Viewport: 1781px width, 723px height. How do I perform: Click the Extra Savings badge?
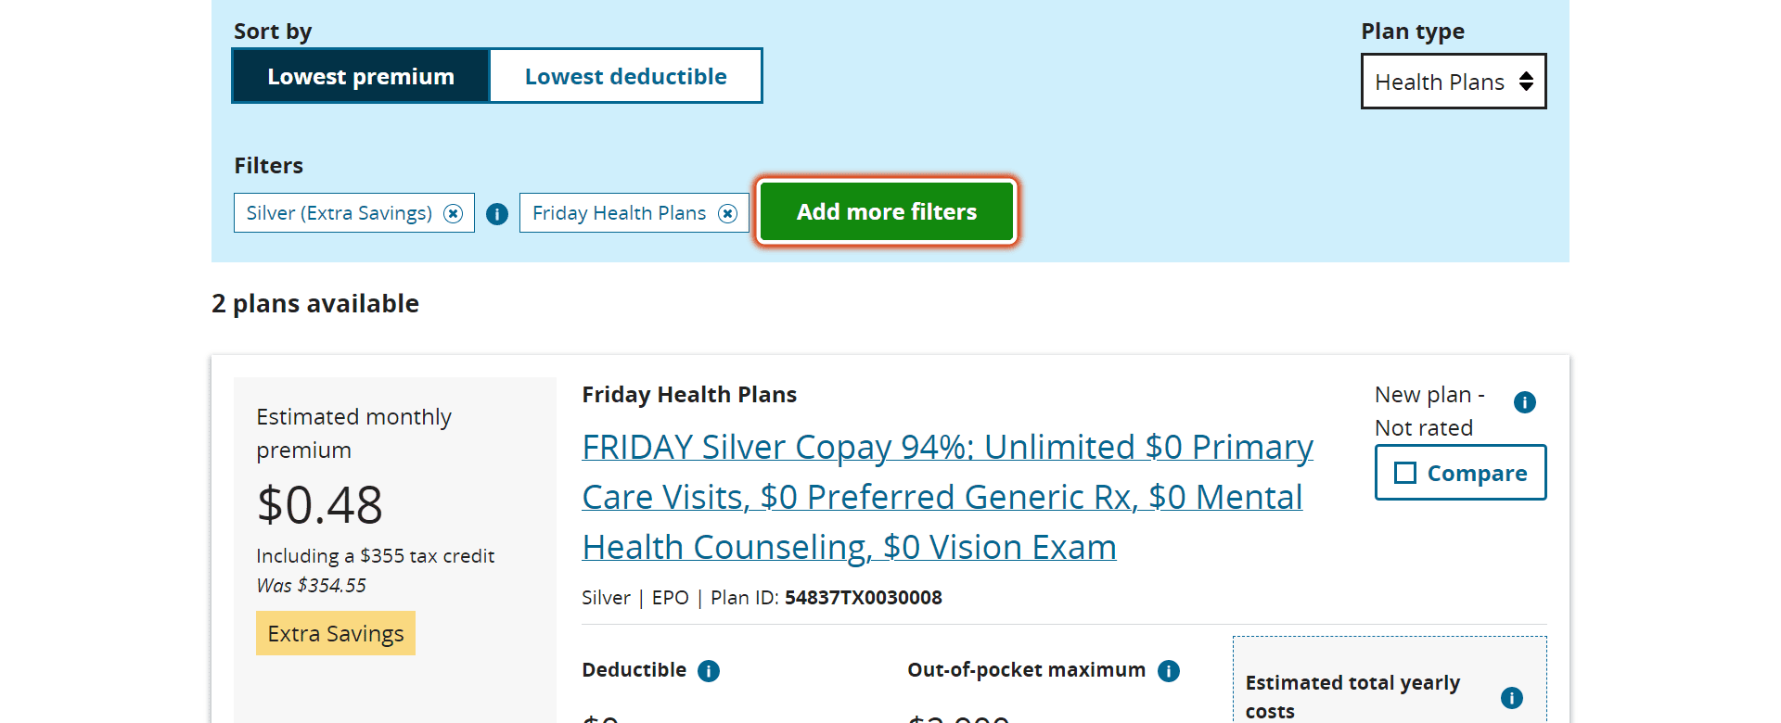click(336, 633)
